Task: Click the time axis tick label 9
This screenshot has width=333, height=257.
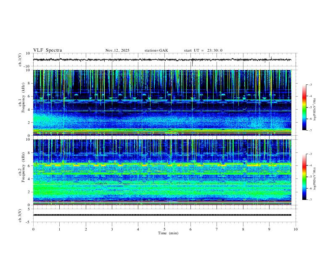Action: click(x=269, y=229)
